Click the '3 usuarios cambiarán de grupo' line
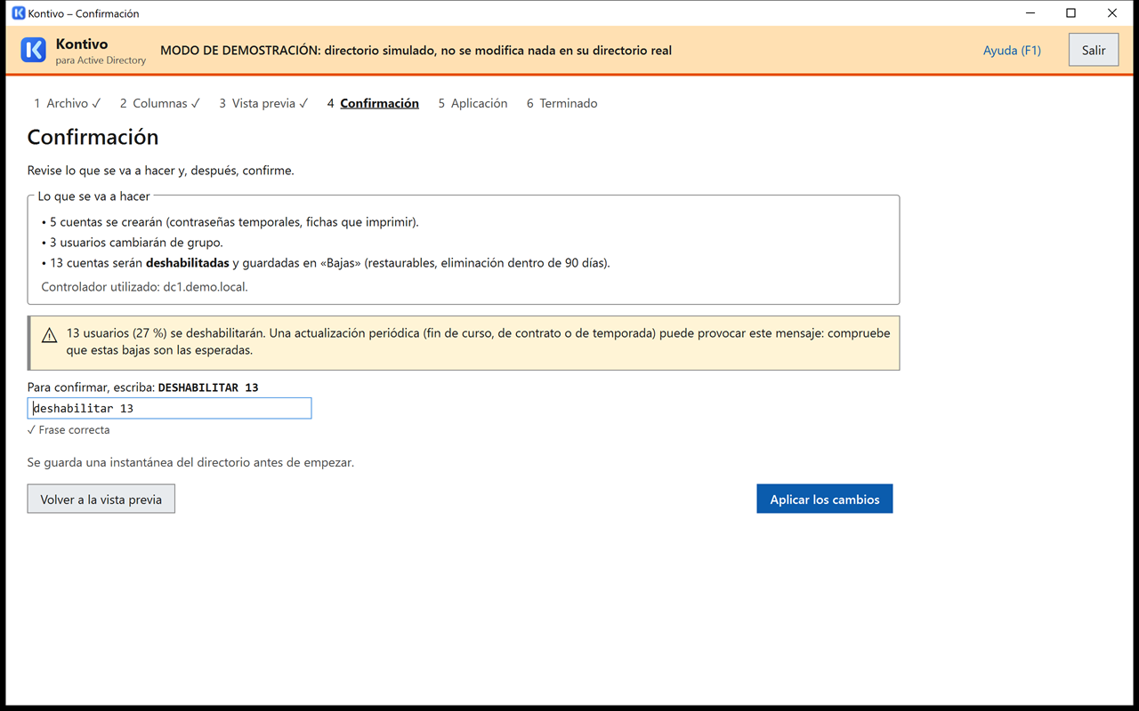Image resolution: width=1139 pixels, height=711 pixels. click(x=133, y=243)
